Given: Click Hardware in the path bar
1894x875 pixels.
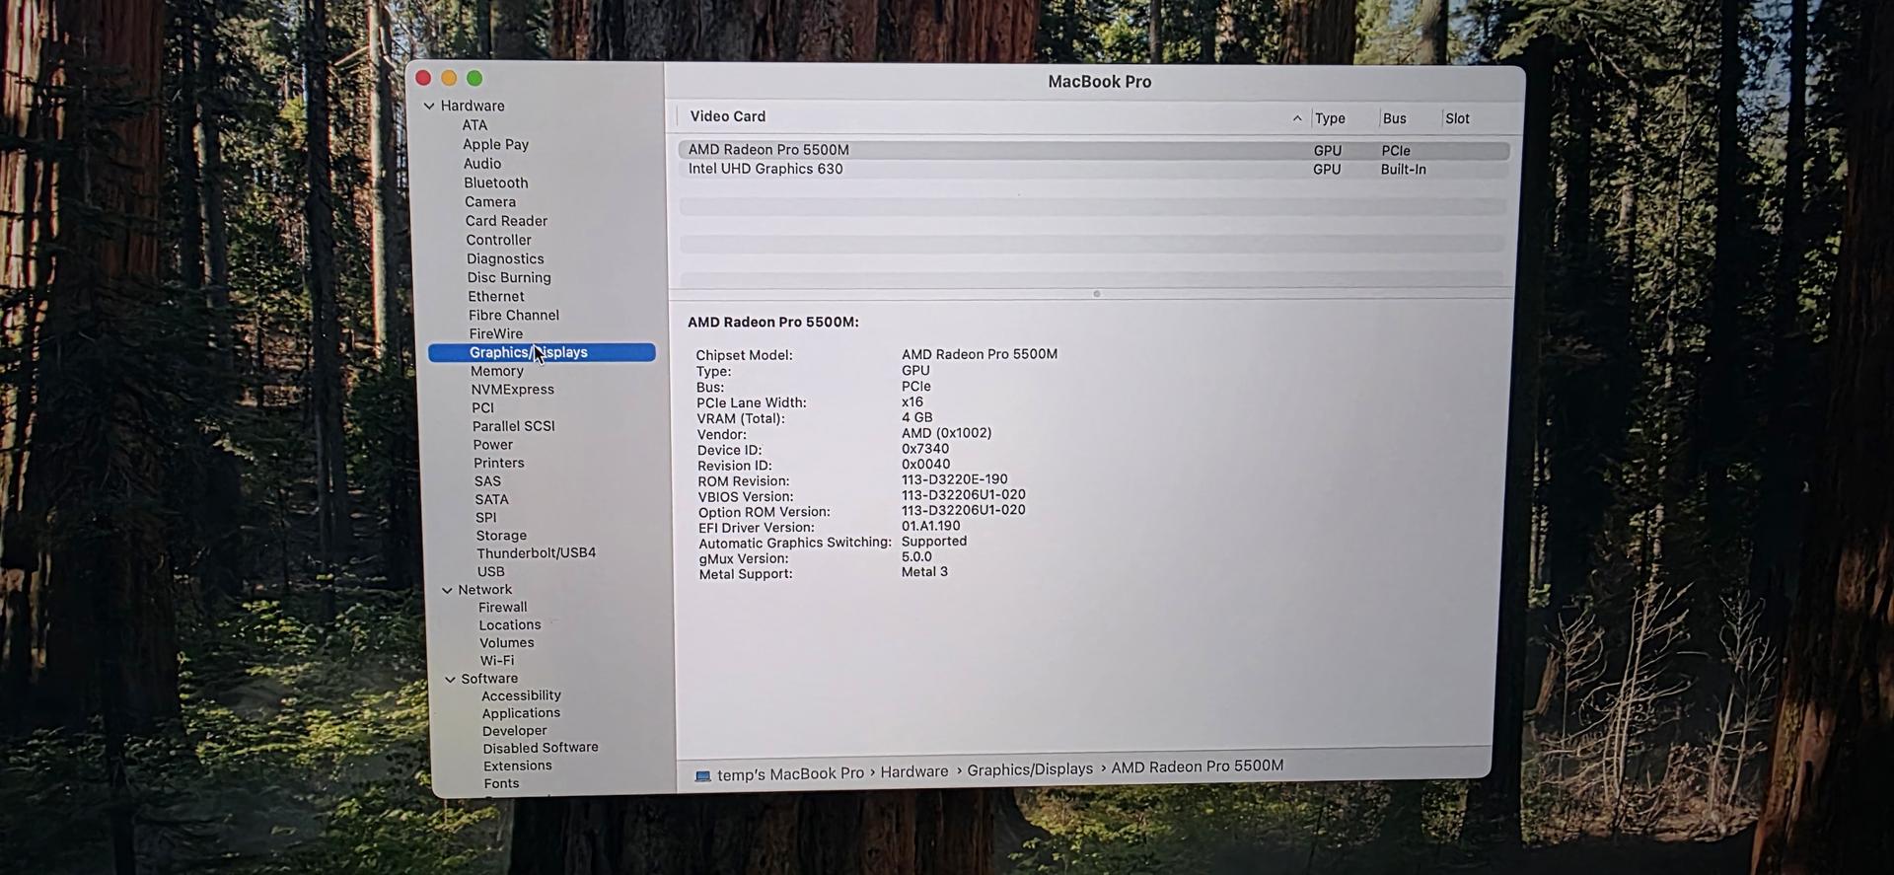Looking at the screenshot, I should 913,771.
